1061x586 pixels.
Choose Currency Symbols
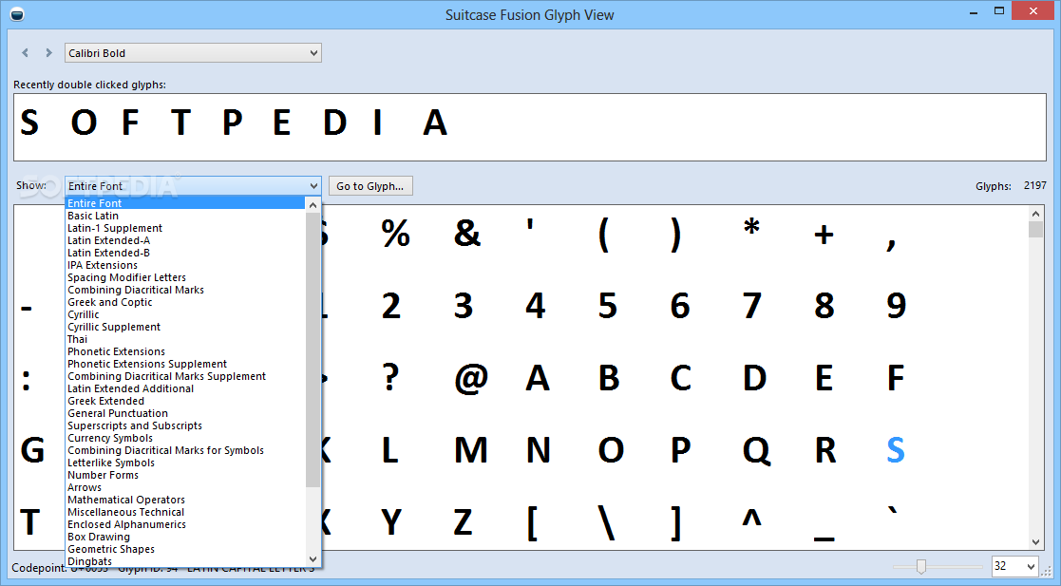coord(185,438)
